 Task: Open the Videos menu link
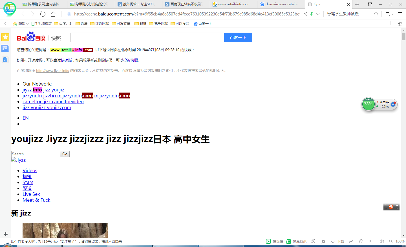point(30,170)
